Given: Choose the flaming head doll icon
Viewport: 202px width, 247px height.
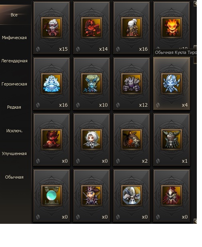Looking at the screenshot, I should click(x=172, y=28).
